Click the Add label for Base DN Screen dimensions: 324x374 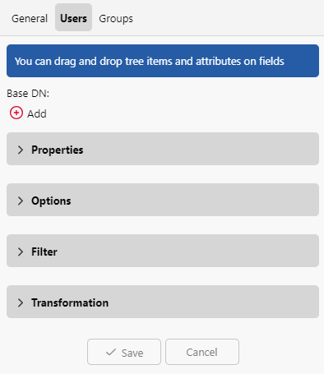point(37,113)
